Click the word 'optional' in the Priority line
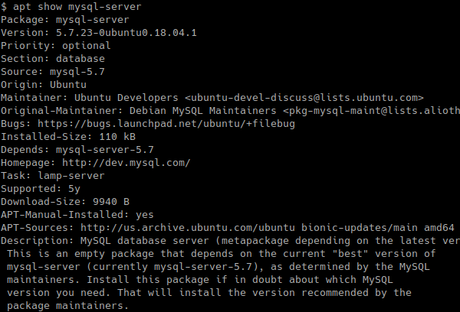This screenshot has height=312, width=460. coord(87,46)
